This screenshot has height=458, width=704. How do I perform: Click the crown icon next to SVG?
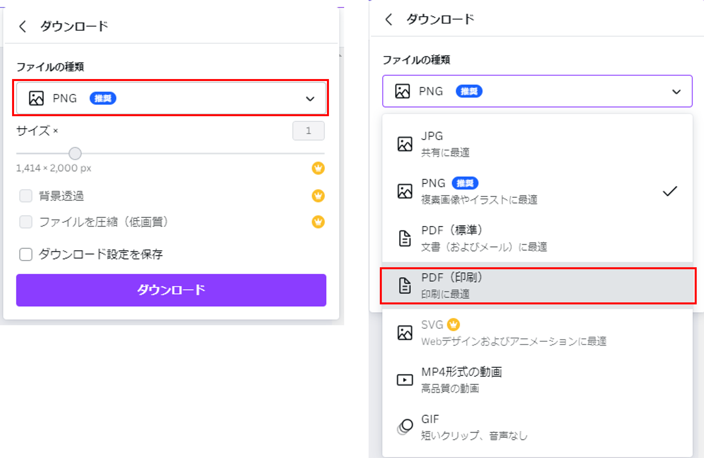[x=453, y=324]
